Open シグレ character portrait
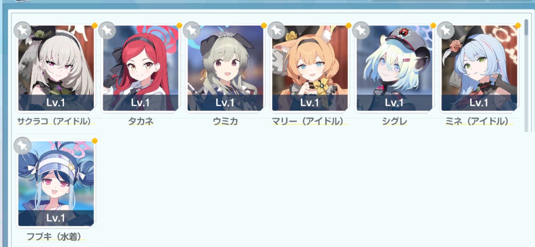Viewport: 535px width, 247px height. [394, 68]
